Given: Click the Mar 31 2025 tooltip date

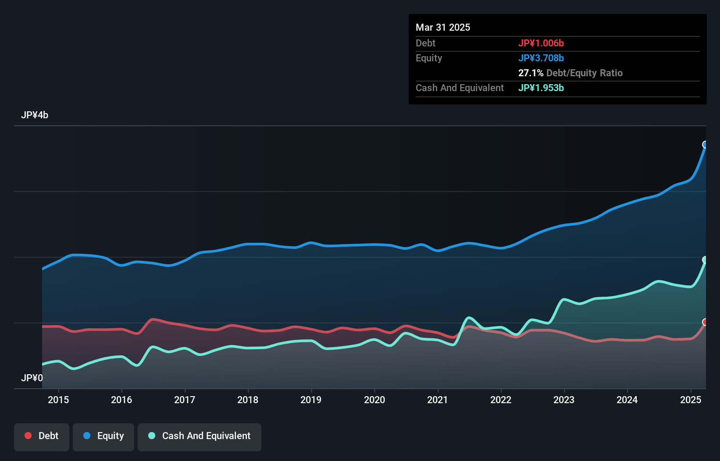Looking at the screenshot, I should 443,27.
